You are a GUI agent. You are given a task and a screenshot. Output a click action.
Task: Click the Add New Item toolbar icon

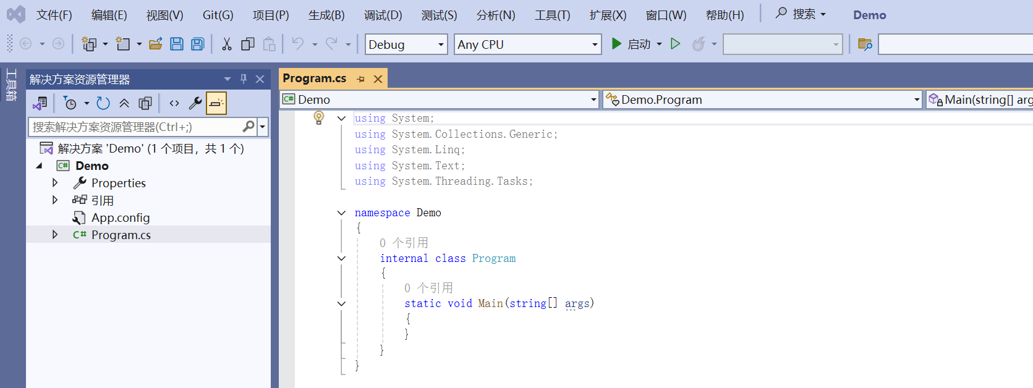[123, 44]
